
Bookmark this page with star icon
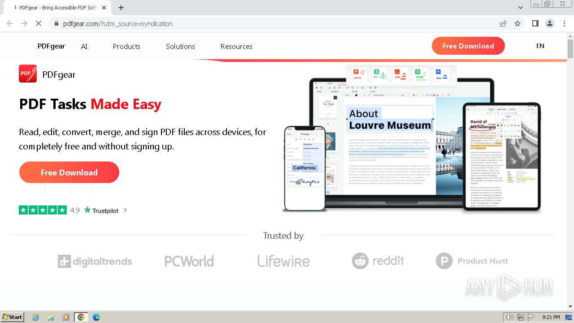[x=517, y=23]
